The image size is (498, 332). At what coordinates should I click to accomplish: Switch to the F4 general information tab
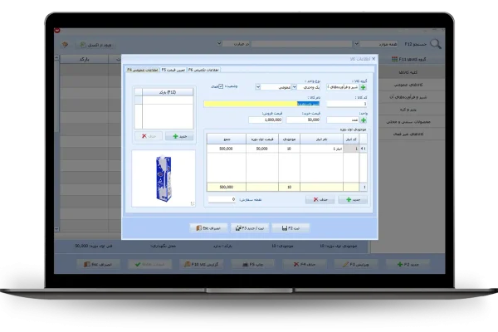(x=142, y=70)
